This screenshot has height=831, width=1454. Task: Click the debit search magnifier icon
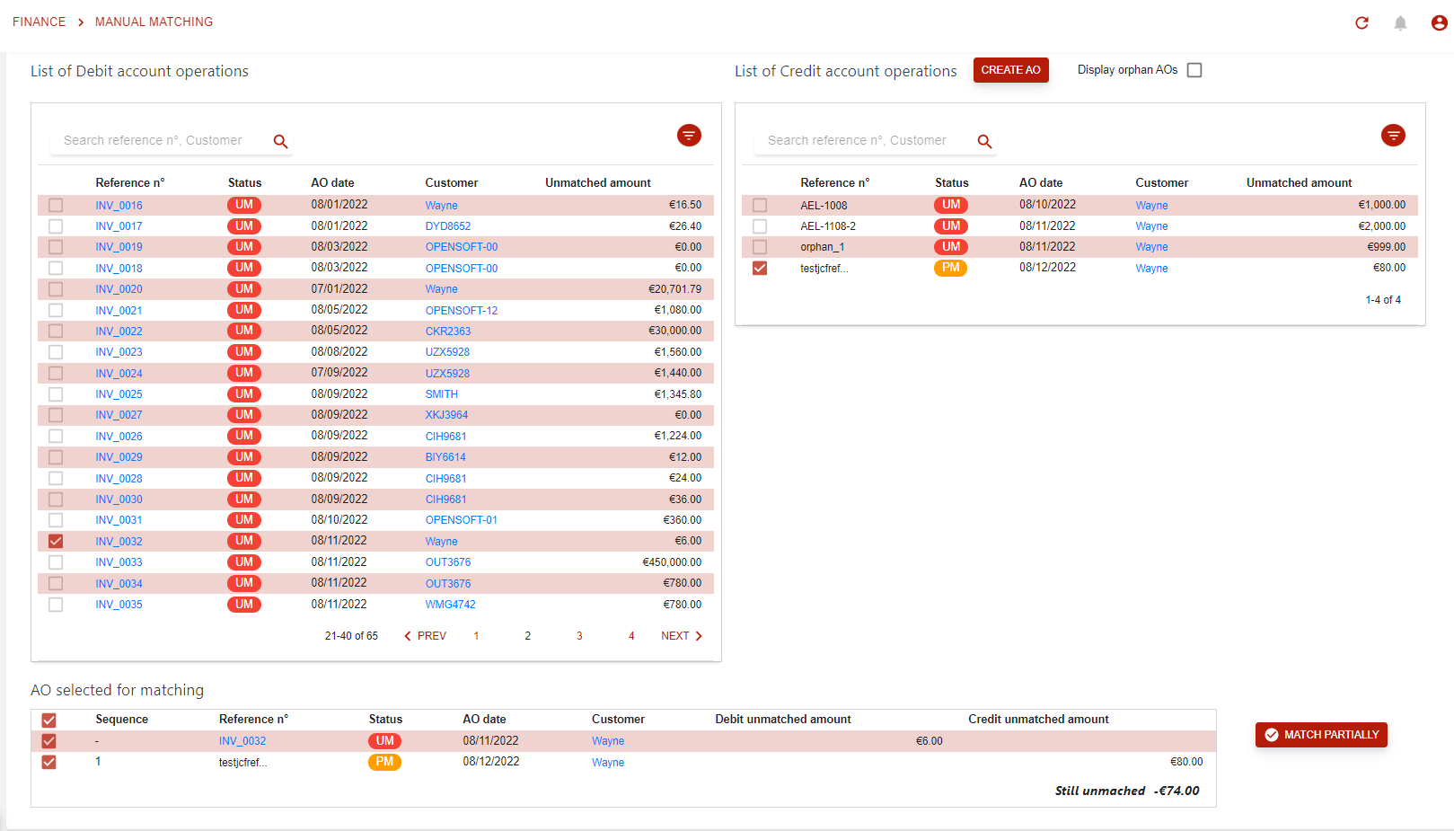click(x=280, y=141)
